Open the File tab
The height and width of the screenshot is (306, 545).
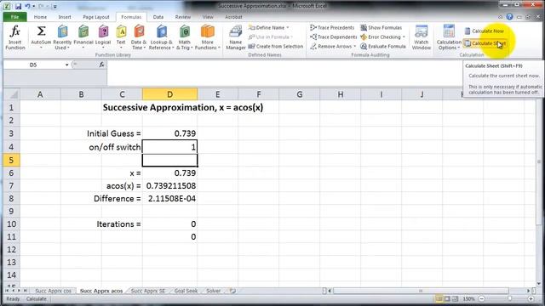[x=14, y=17]
